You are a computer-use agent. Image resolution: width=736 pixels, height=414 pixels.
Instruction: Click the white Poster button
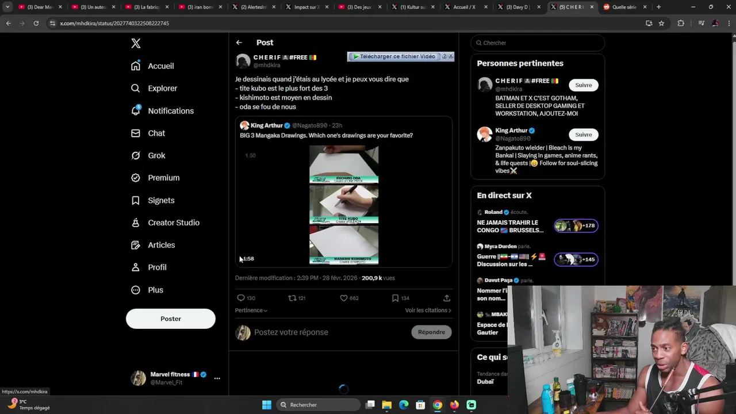pos(171,319)
